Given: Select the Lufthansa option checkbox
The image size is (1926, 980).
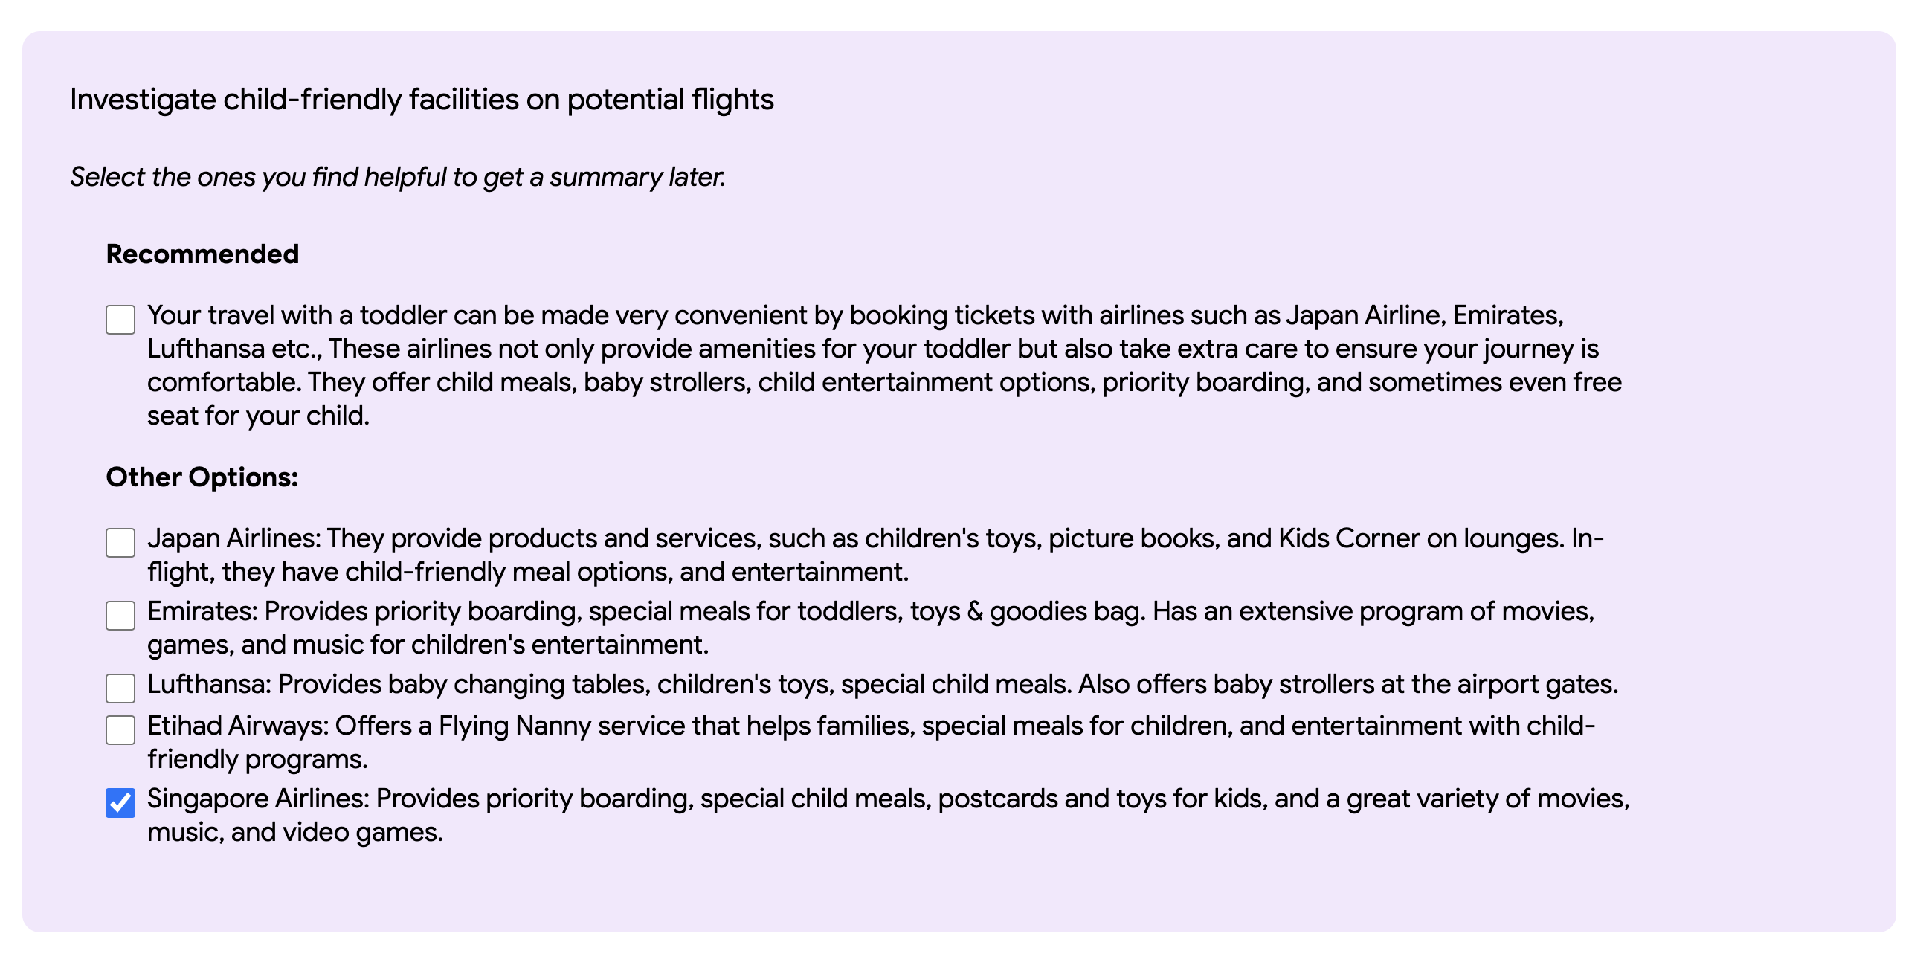Looking at the screenshot, I should (x=120, y=688).
